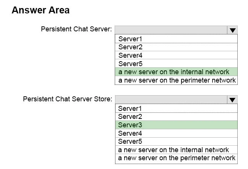Select Server1 in Persistent Chat Server list
Image resolution: width=248 pixels, height=169 pixels.
pyautogui.click(x=176, y=39)
